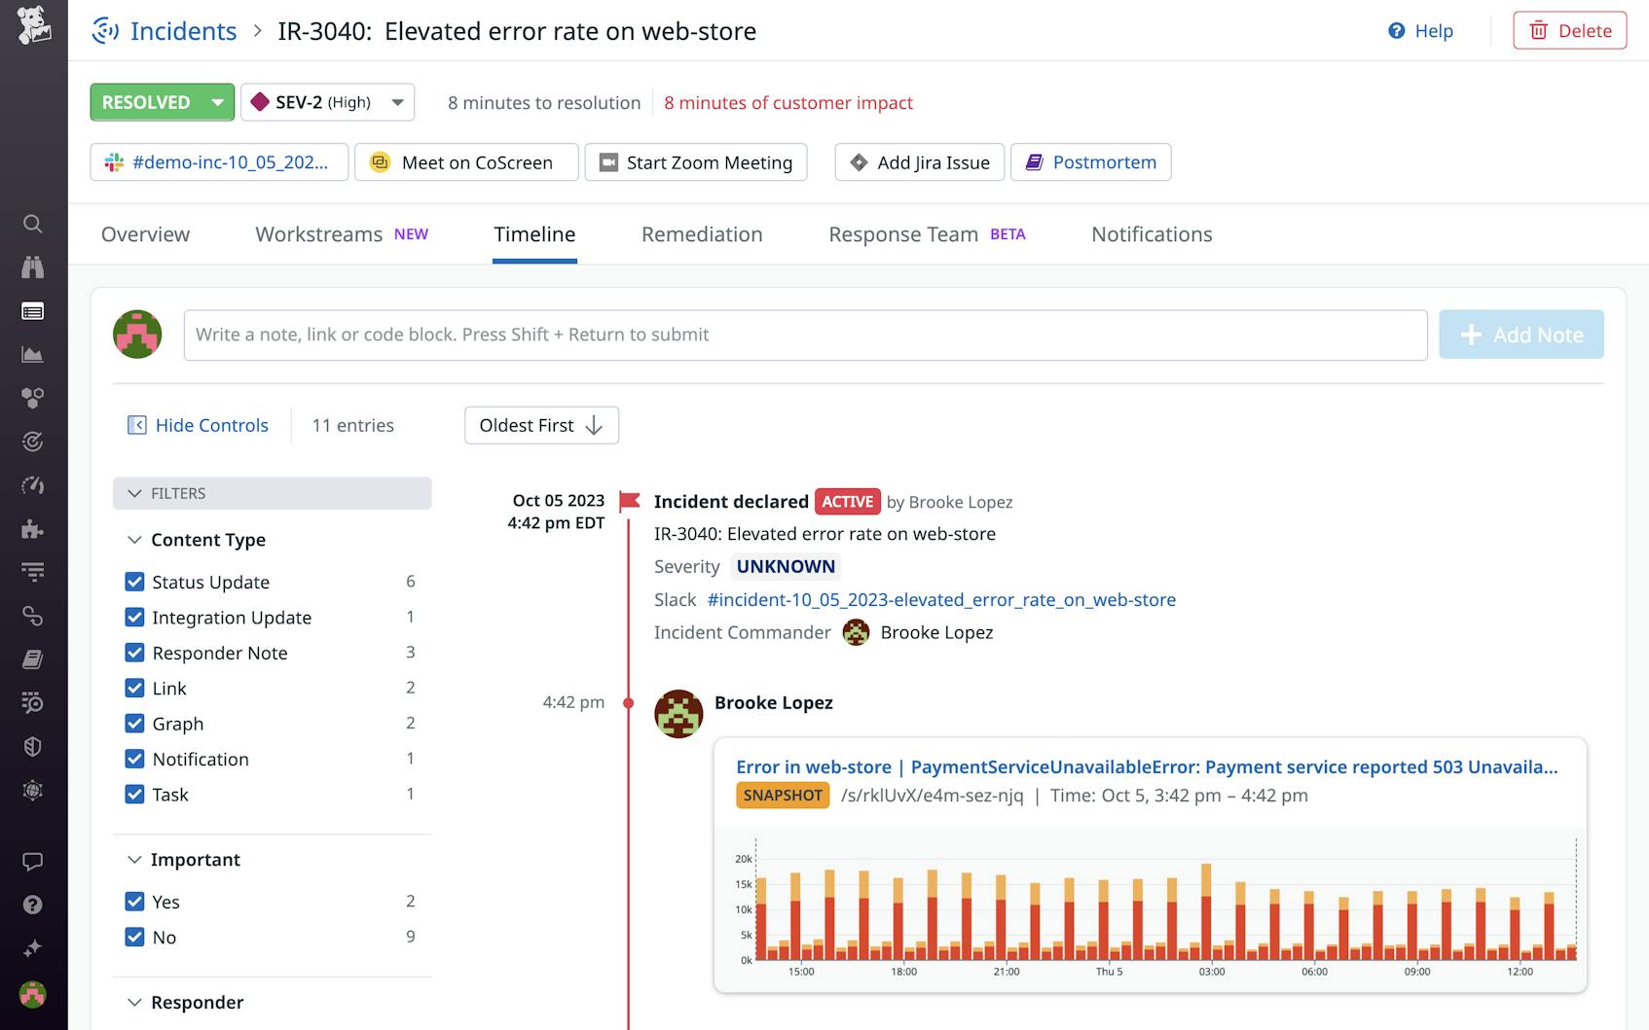The image size is (1649, 1030).
Task: Open the Security shield icon in sidebar
Action: 33,746
